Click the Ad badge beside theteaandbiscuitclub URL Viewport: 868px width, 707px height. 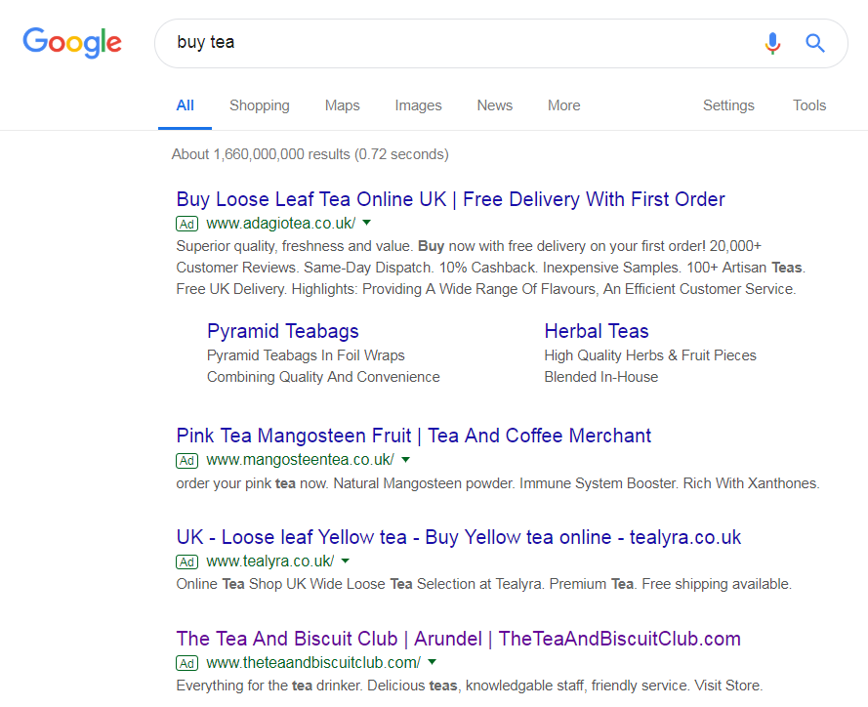coord(187,663)
